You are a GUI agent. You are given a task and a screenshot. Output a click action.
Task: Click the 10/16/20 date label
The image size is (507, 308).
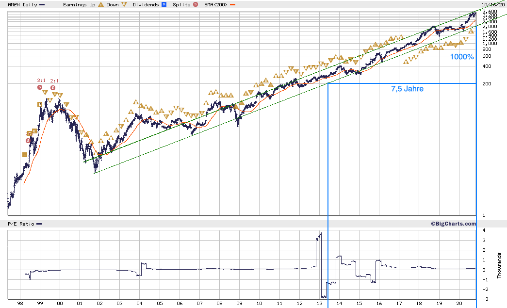click(493, 4)
